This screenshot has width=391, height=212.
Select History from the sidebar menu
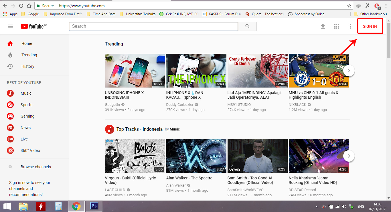[x=28, y=66]
